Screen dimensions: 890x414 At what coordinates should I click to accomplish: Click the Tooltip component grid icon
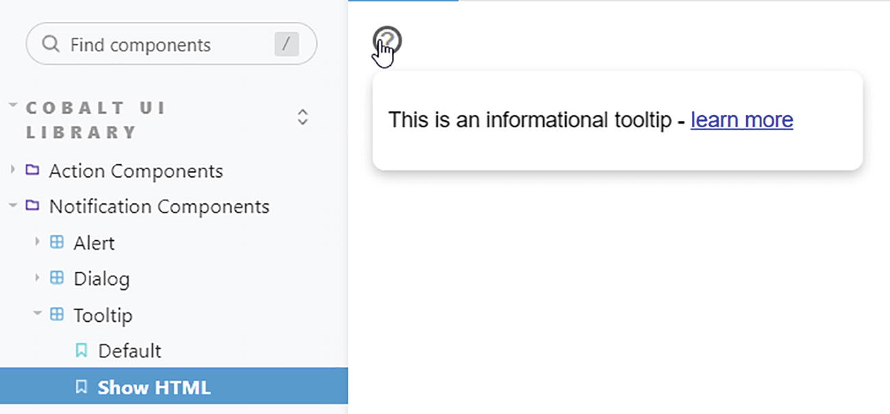pos(57,314)
